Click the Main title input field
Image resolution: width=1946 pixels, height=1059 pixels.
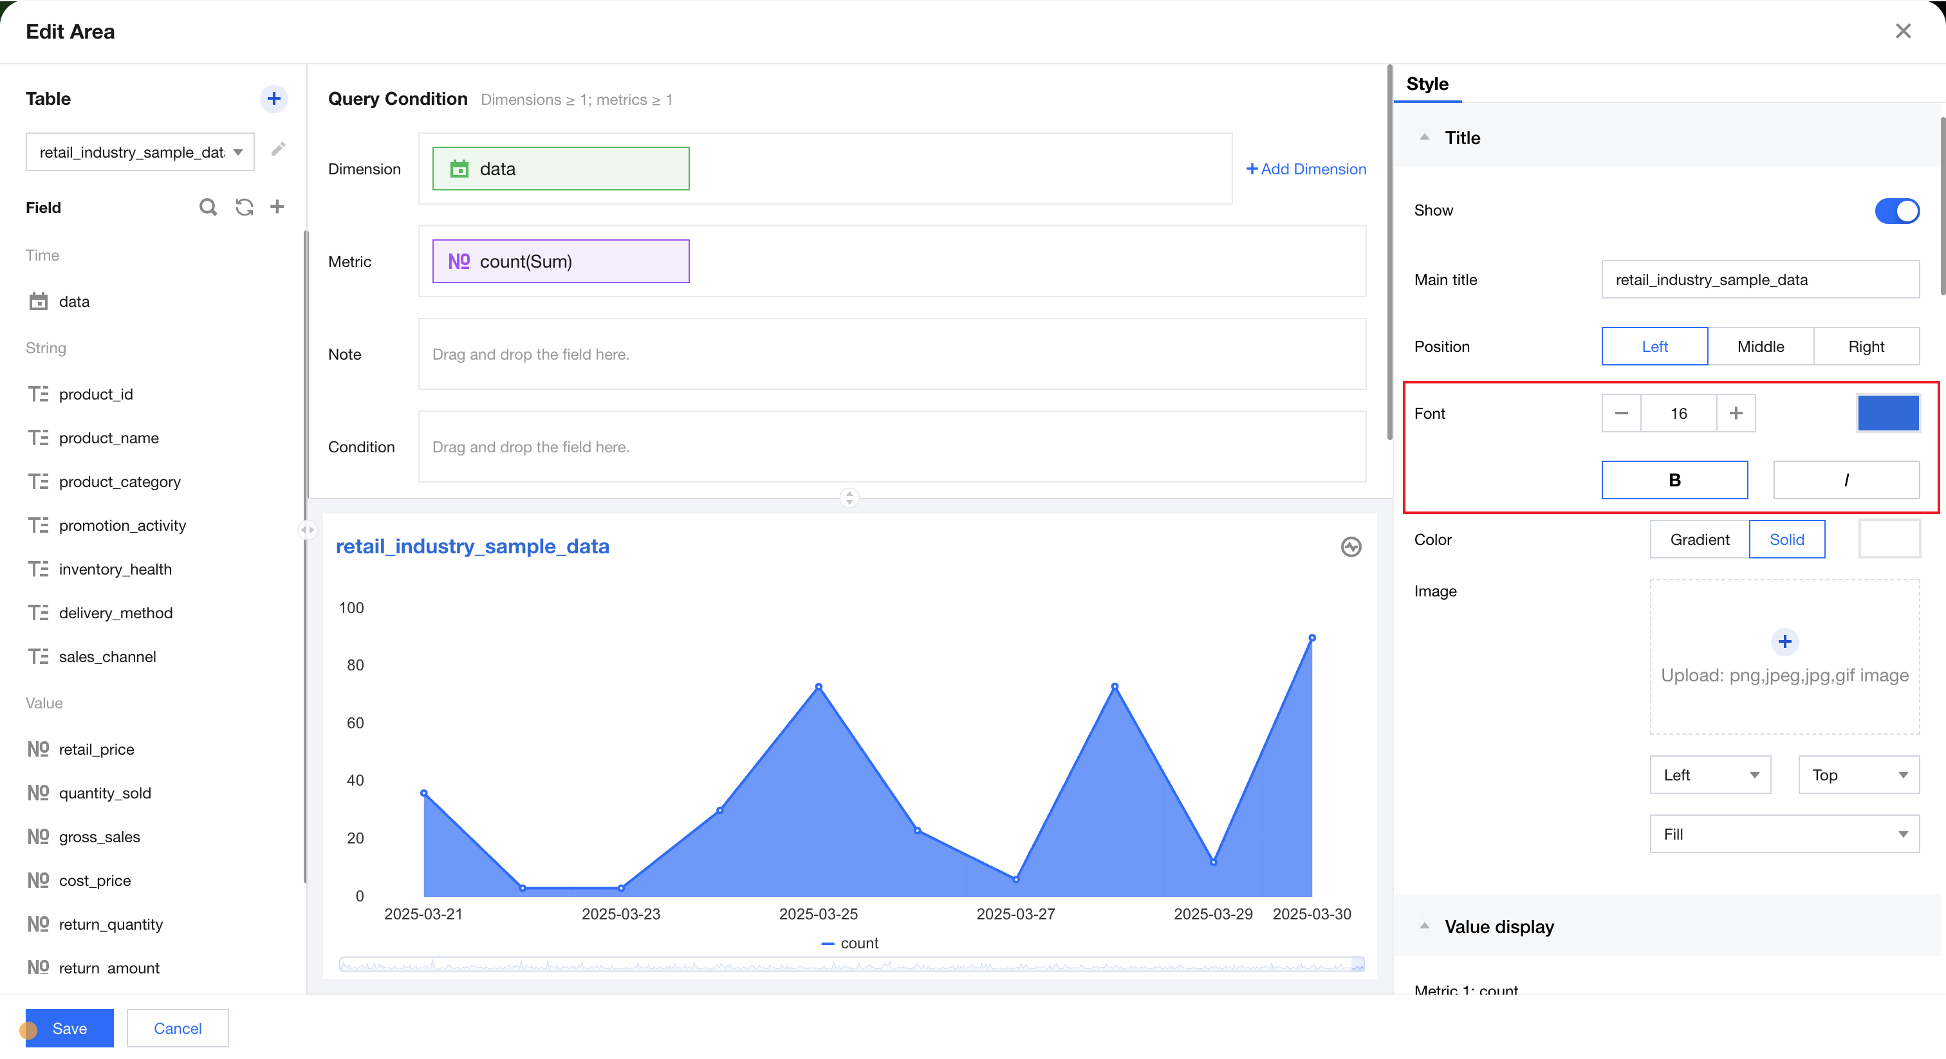click(x=1759, y=281)
